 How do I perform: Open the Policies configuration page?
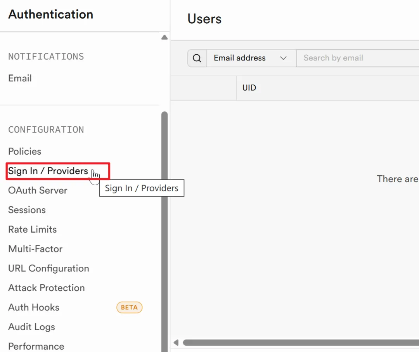(x=25, y=152)
